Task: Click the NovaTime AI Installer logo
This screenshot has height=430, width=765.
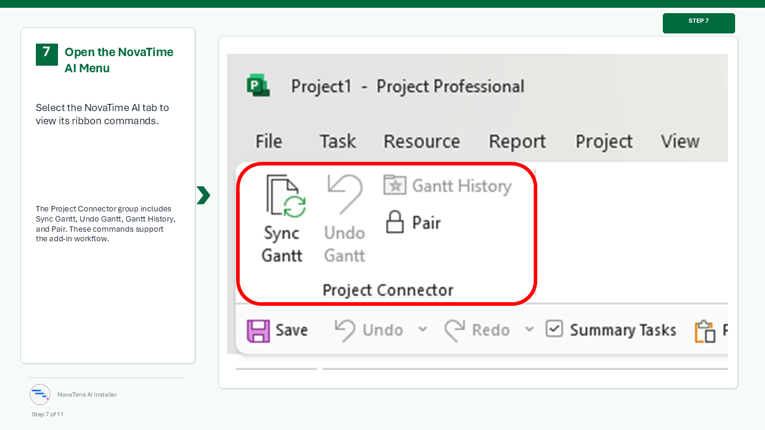Action: 40,394
